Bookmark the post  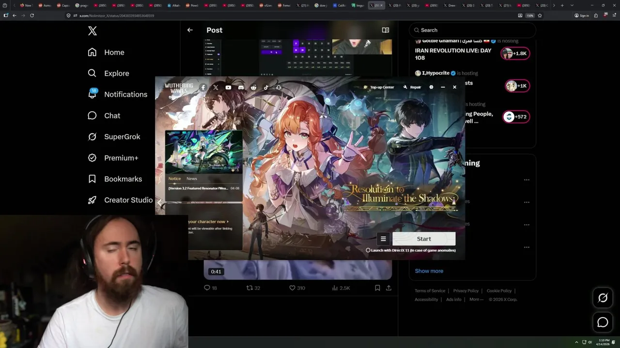(377, 288)
